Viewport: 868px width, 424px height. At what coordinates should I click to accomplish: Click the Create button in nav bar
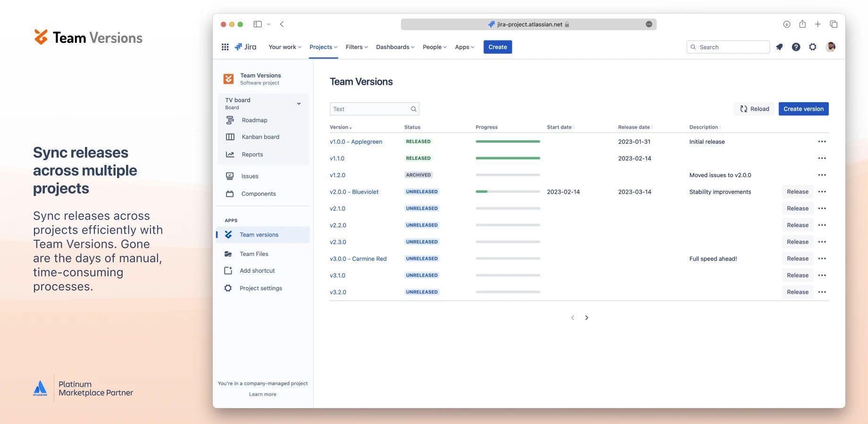coord(498,47)
